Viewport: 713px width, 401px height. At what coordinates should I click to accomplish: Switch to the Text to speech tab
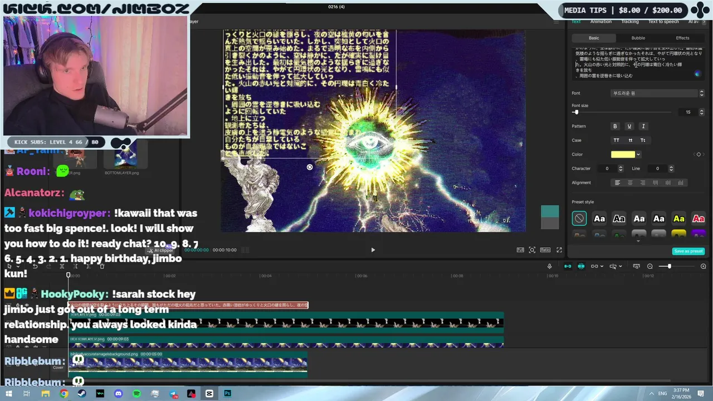point(663,22)
